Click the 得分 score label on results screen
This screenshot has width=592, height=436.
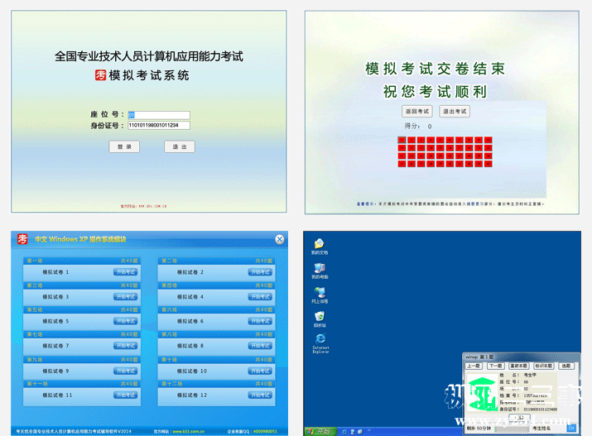pos(412,126)
